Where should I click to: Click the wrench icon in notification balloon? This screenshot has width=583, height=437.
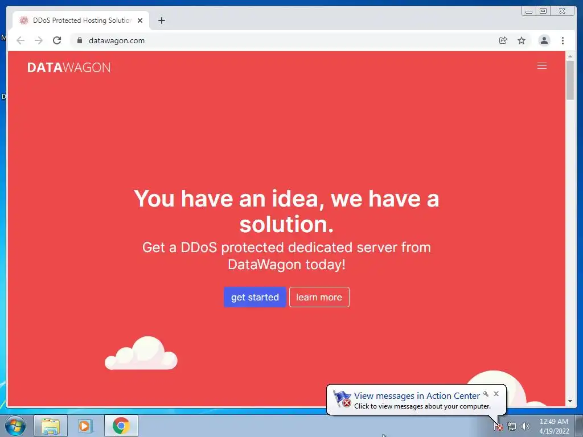click(x=486, y=394)
